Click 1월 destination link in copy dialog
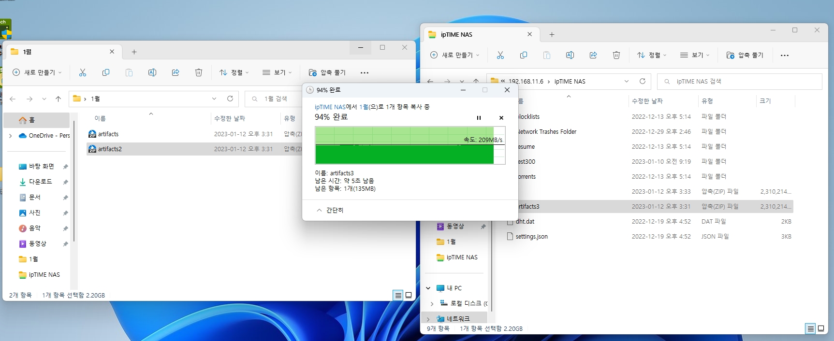 [364, 107]
